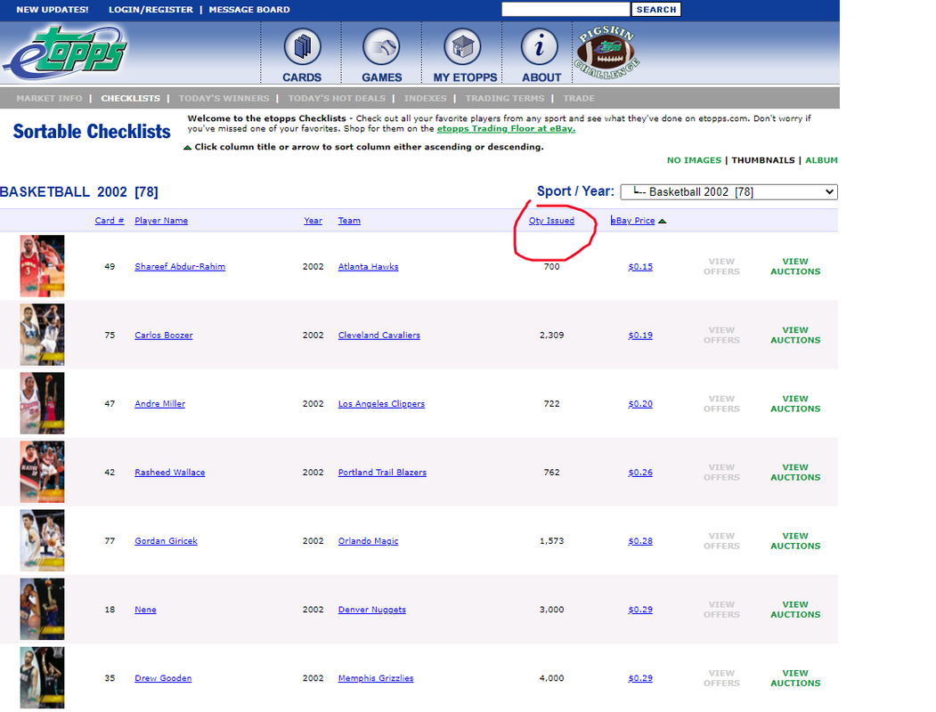Screen dimensions: 936x712
Task: Click into the search input field
Action: pyautogui.click(x=566, y=9)
